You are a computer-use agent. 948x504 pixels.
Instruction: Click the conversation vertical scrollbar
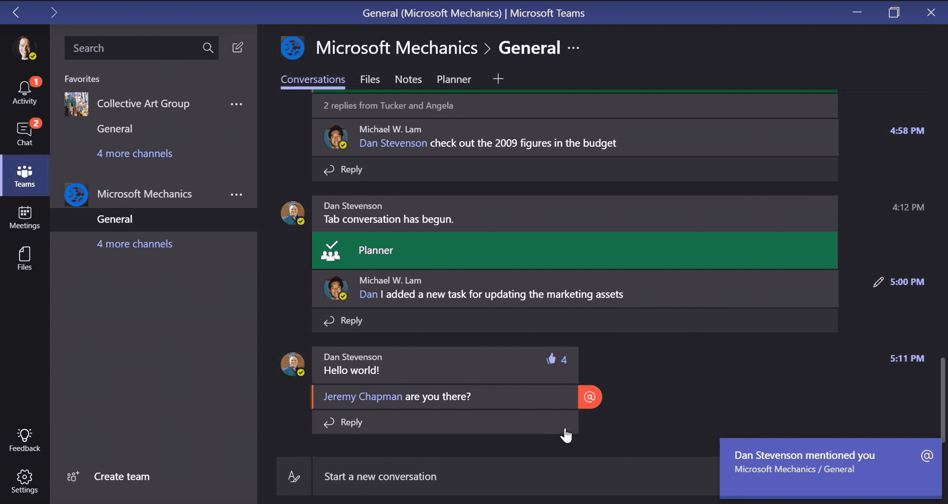(942, 399)
